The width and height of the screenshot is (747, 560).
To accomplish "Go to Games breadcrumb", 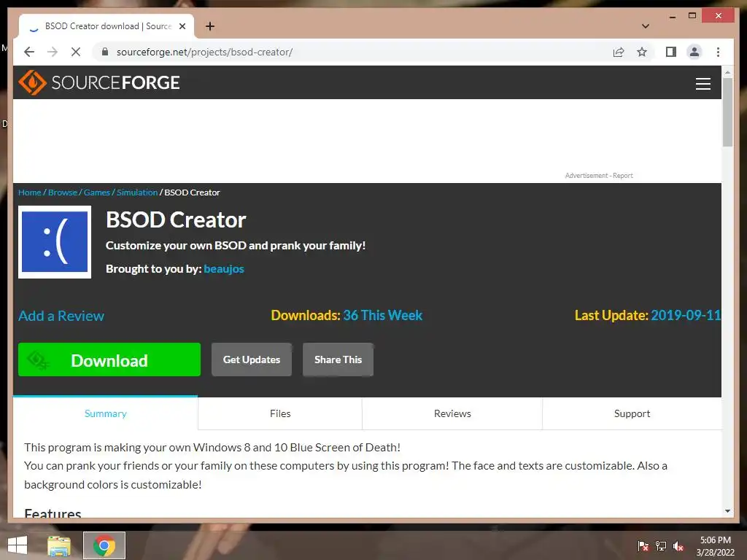I will coord(97,192).
